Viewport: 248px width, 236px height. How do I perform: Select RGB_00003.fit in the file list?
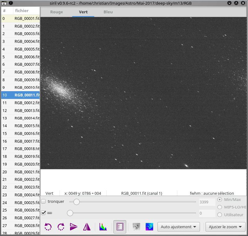coord(20,34)
